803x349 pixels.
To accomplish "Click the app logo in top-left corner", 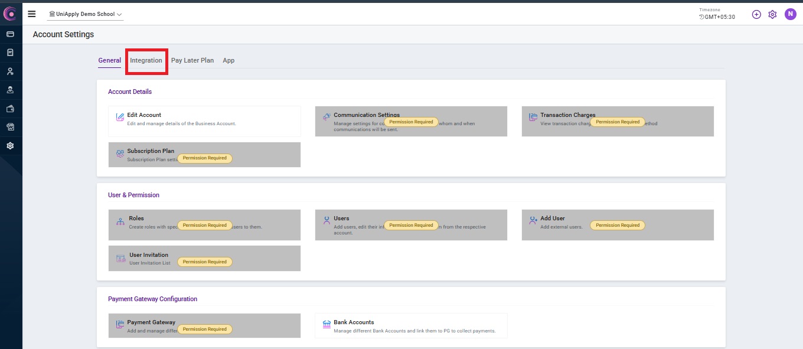I will (x=10, y=14).
